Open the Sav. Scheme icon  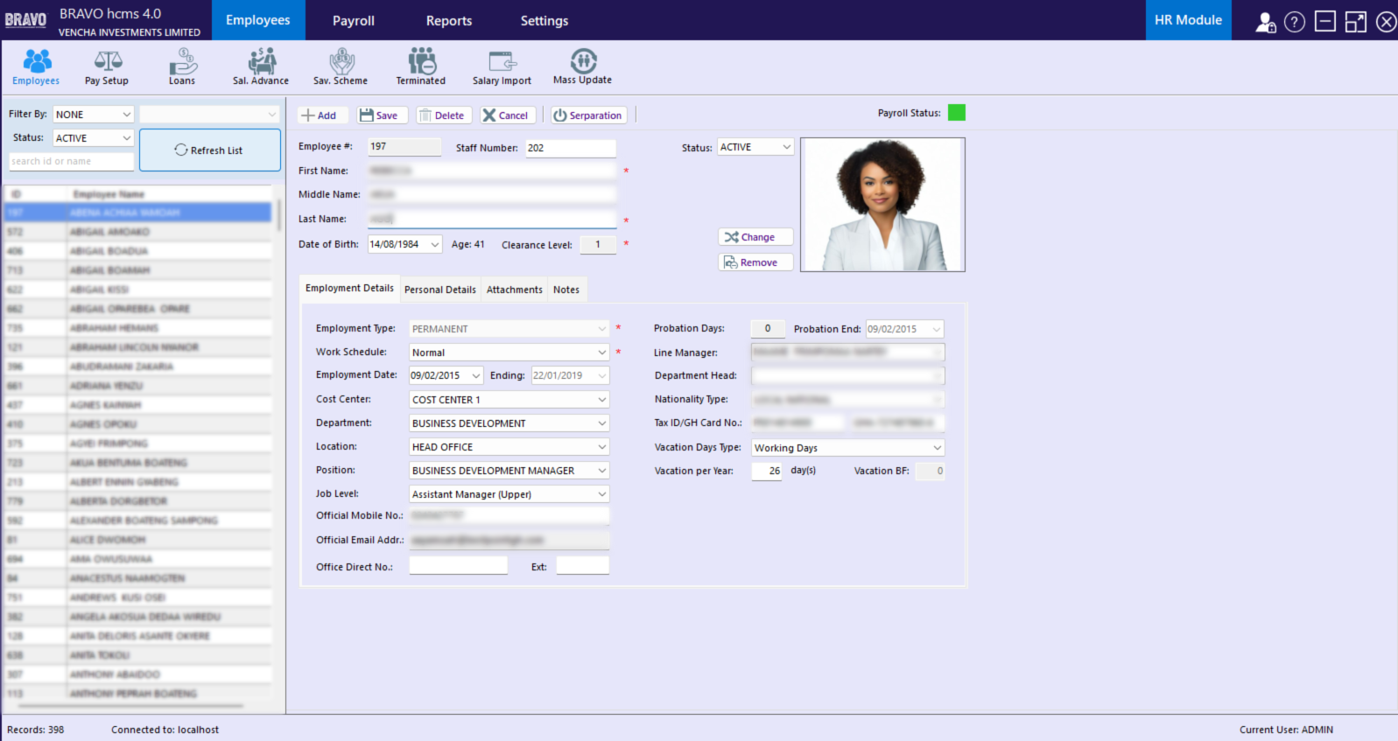pyautogui.click(x=341, y=61)
